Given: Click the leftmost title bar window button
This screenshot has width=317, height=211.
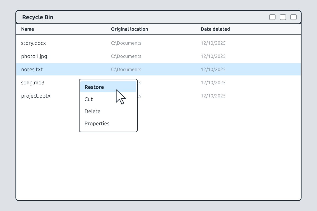Looking at the screenshot, I should [272, 17].
